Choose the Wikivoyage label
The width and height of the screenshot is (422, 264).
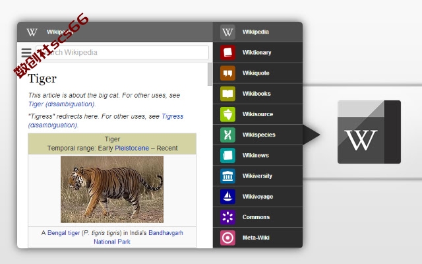[x=258, y=197]
